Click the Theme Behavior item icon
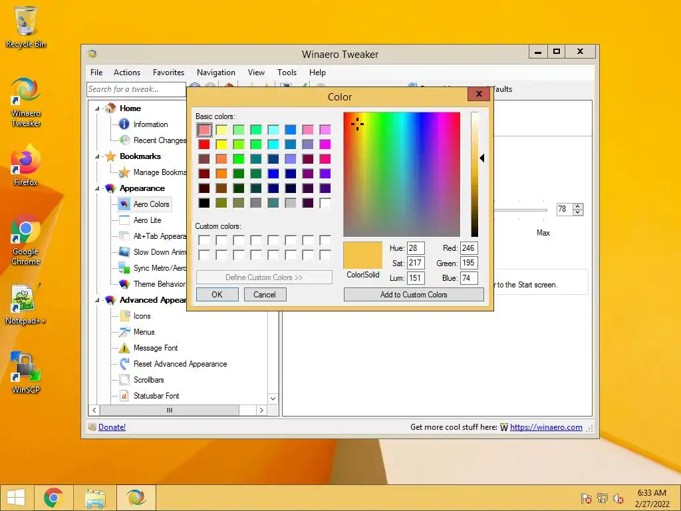681x511 pixels. coord(124,283)
